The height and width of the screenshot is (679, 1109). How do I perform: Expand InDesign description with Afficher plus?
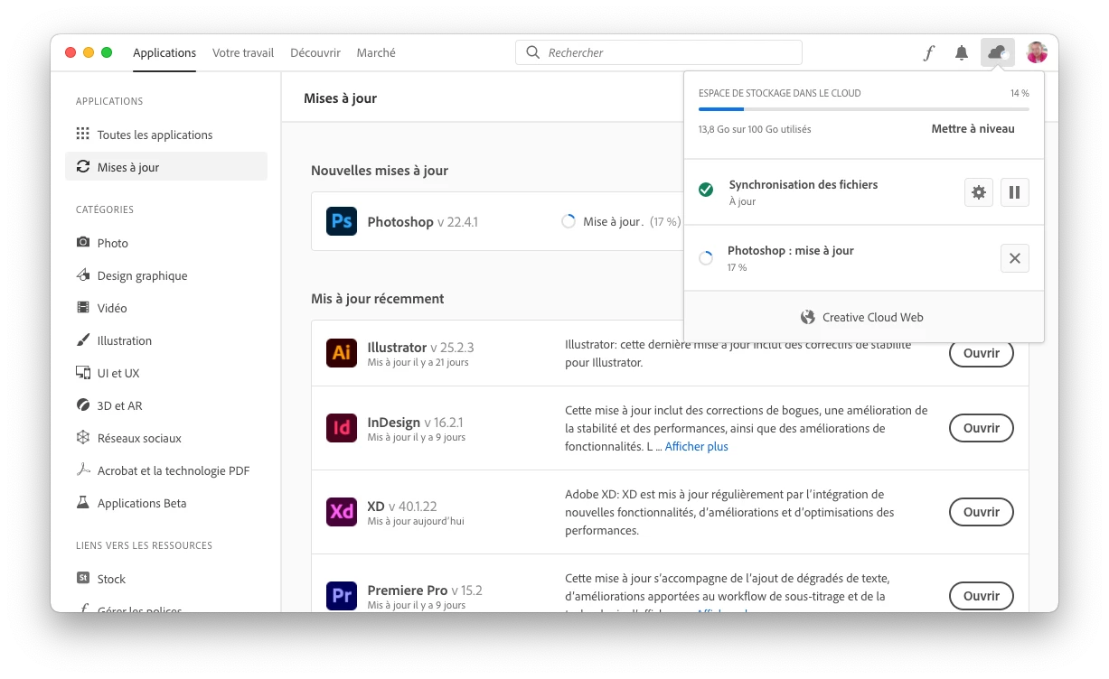click(696, 447)
